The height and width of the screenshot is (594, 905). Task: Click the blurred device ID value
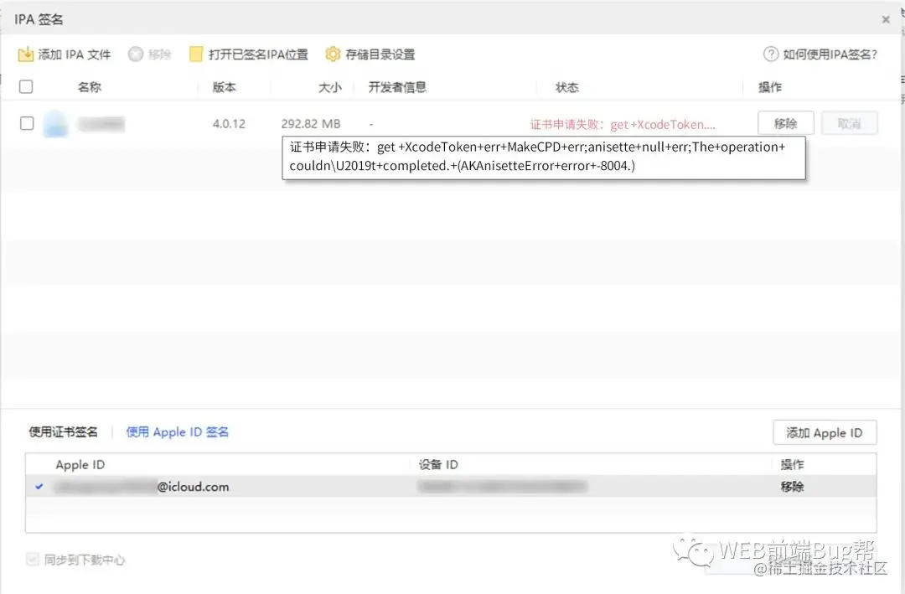coord(502,487)
